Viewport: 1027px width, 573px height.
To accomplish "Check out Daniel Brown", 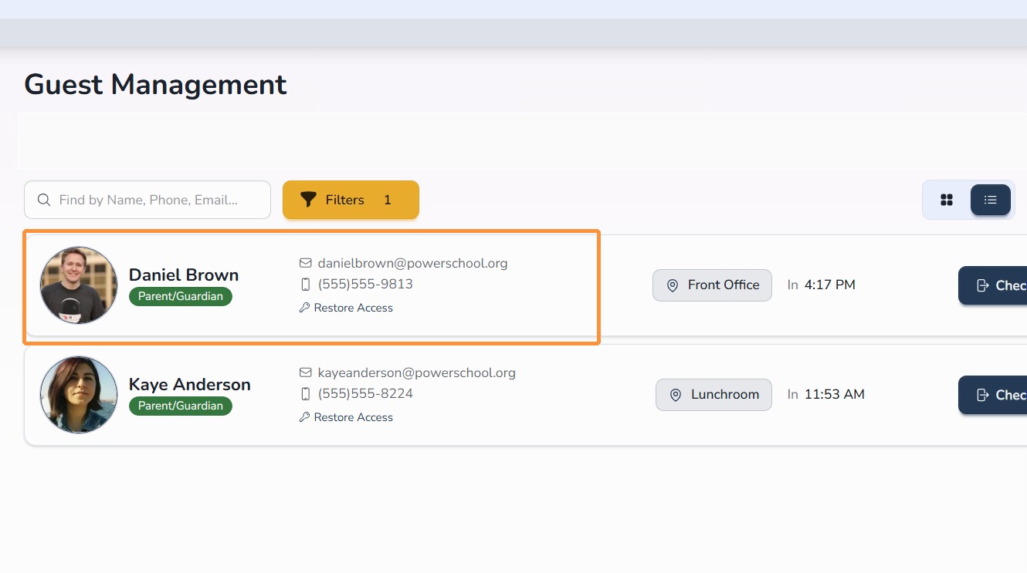I will click(993, 285).
